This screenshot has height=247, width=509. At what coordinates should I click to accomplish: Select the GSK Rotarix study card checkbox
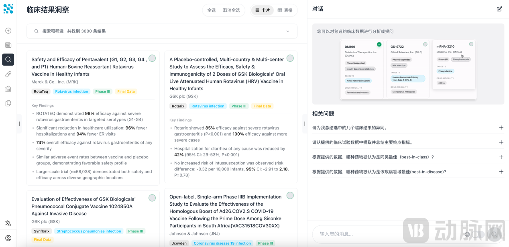[x=290, y=59]
